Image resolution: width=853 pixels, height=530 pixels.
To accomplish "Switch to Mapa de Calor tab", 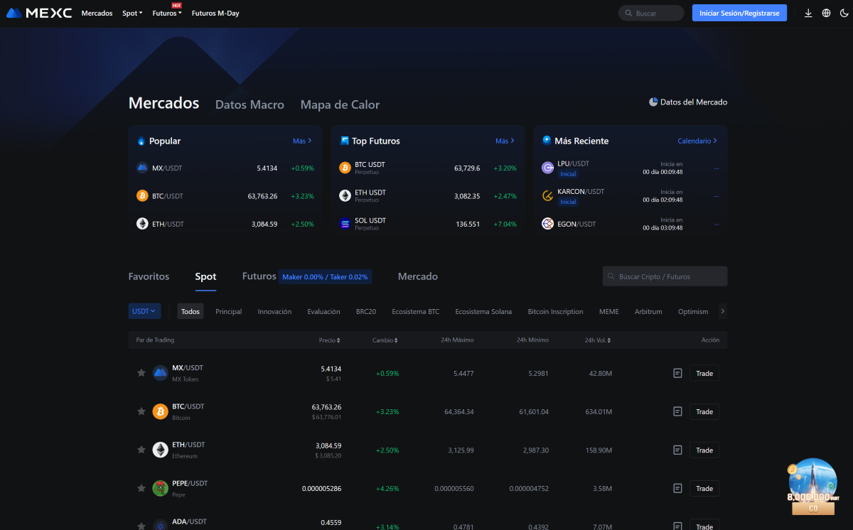I will 340,104.
